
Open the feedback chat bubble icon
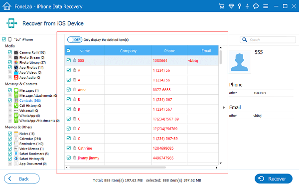(256, 6)
